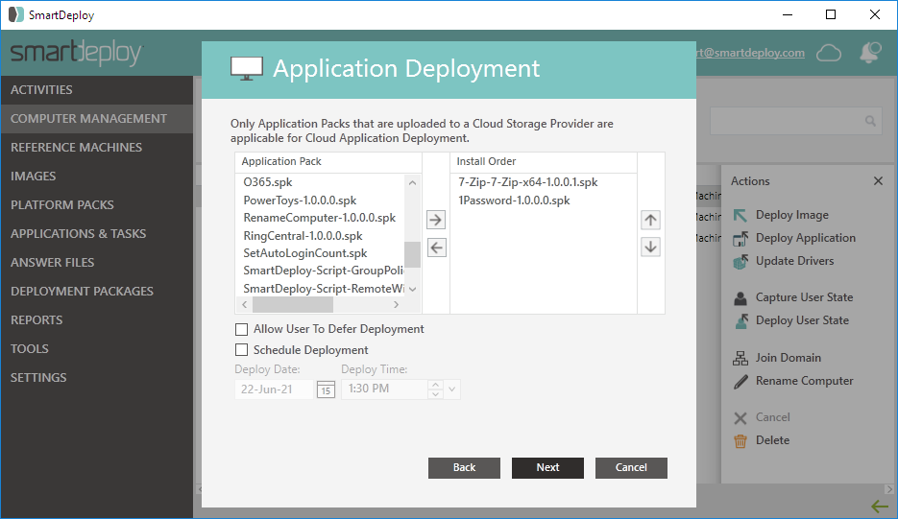Viewport: 898px width, 519px height.
Task: Click Application Pack horizontal scrollbar thumb
Action: 293,304
